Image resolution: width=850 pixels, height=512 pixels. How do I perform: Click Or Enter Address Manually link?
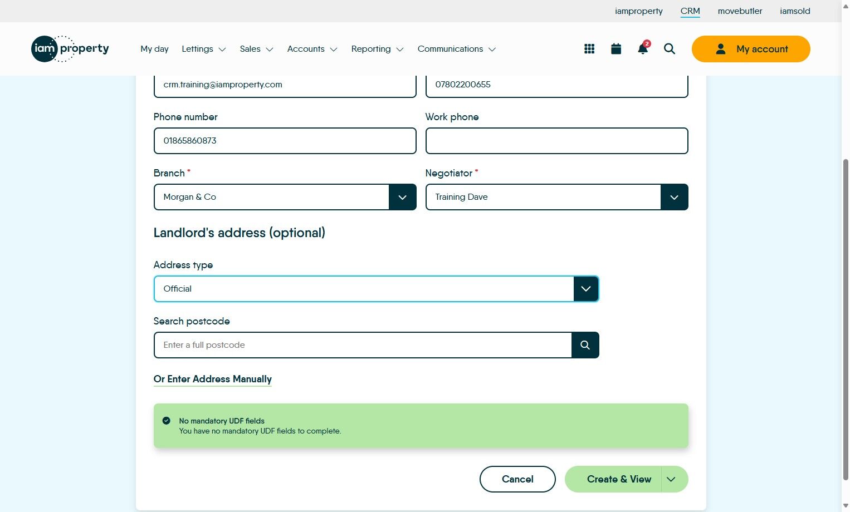pos(213,379)
